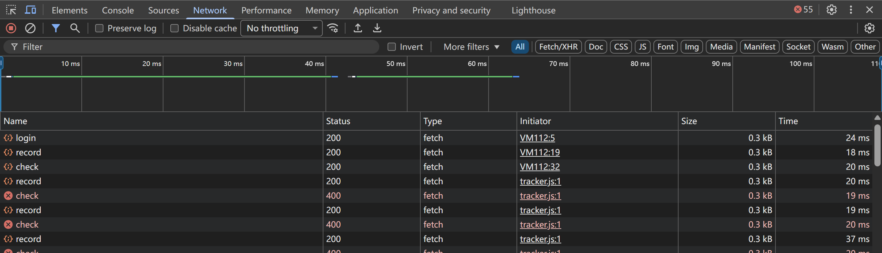
Task: Select the All type filter
Action: pos(520,47)
